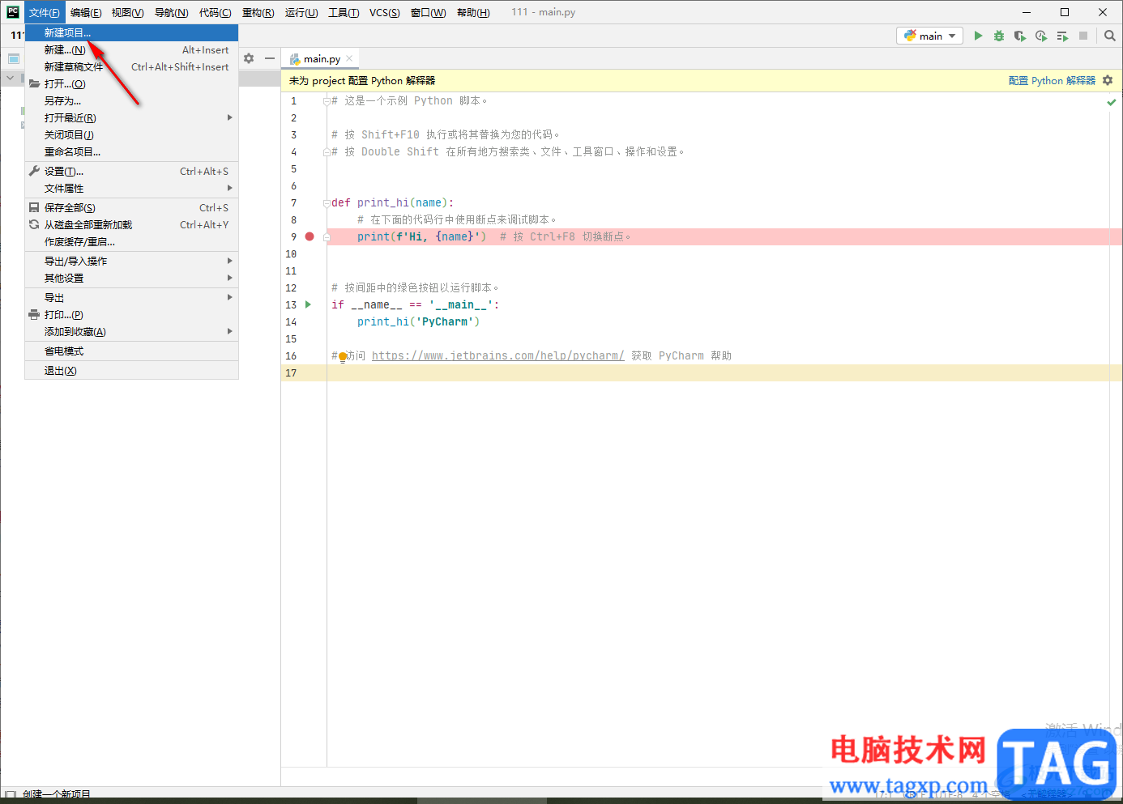This screenshot has height=804, width=1123.
Task: Expand the 其他设置 submenu
Action: pyautogui.click(x=131, y=279)
